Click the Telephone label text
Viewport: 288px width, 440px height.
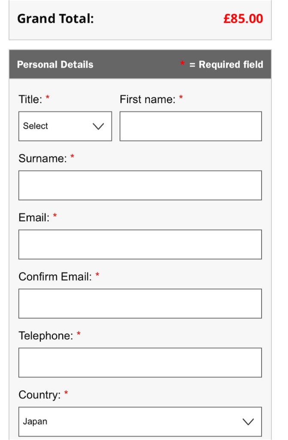(45, 336)
